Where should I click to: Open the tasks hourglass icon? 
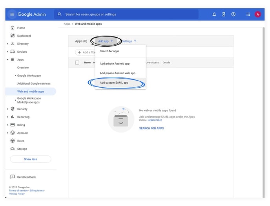tap(224, 14)
